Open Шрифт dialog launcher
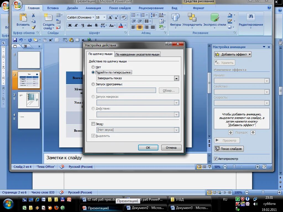The image size is (283, 212). [x=126, y=33]
